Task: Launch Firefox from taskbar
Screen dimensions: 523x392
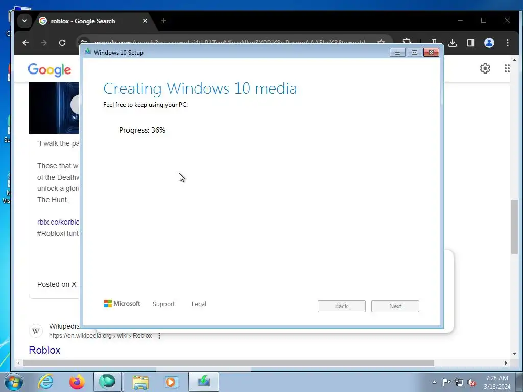Action: coord(77,382)
